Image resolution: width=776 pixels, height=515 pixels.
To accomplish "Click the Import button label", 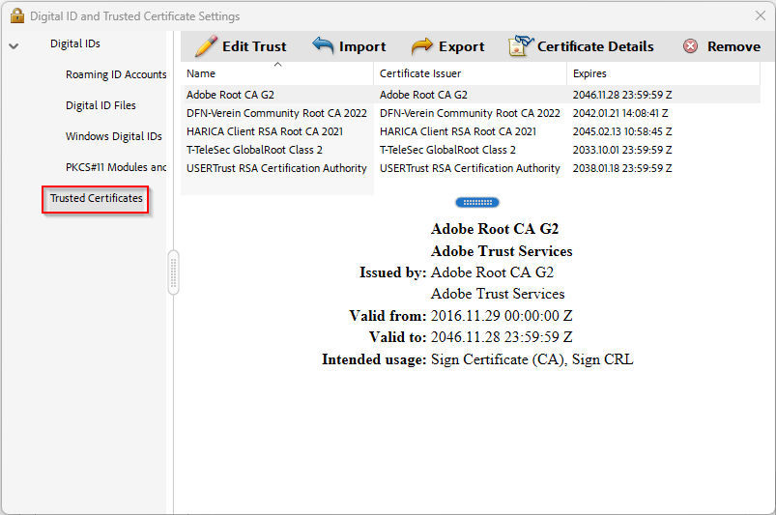I will tap(362, 46).
